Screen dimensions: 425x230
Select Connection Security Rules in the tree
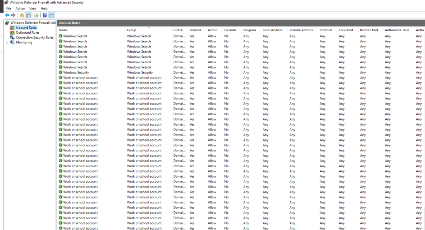pyautogui.click(x=34, y=37)
